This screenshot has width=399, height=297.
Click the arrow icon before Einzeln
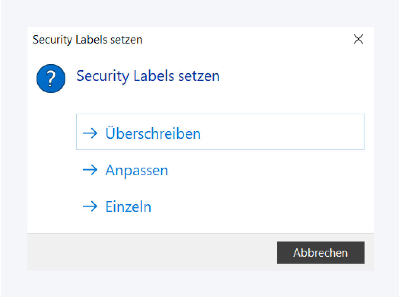coord(90,206)
